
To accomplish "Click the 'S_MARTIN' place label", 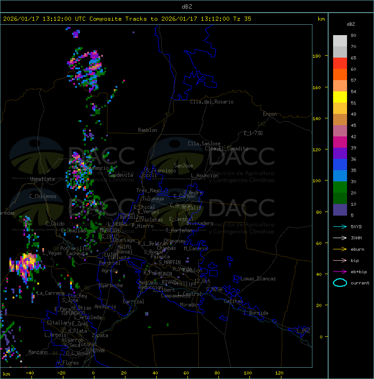I will point(169,262).
